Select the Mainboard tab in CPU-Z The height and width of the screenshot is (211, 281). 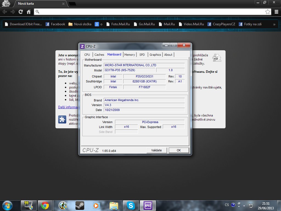point(114,54)
